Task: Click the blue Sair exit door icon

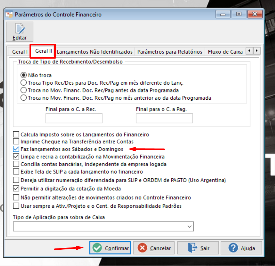Action: (192, 248)
